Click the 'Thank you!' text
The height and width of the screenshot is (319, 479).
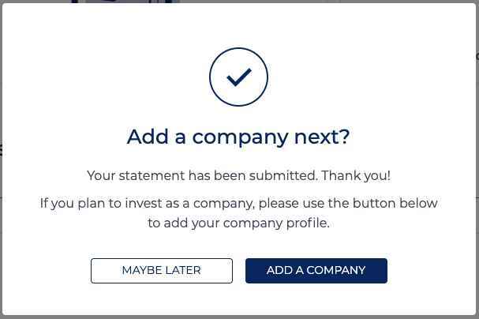[356, 176]
